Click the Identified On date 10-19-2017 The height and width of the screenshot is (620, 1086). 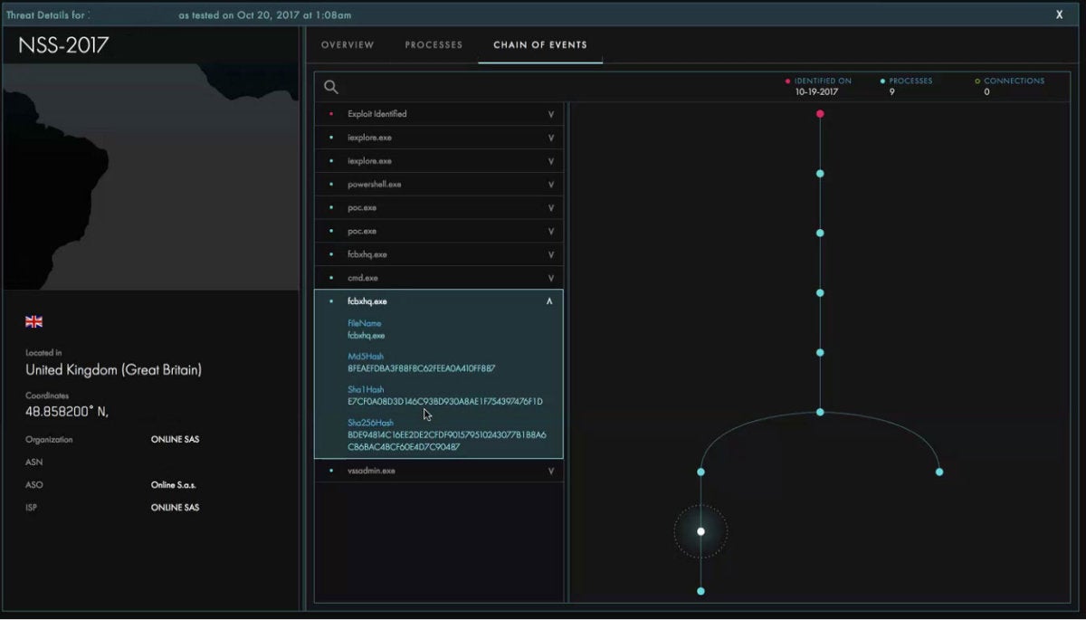click(817, 92)
